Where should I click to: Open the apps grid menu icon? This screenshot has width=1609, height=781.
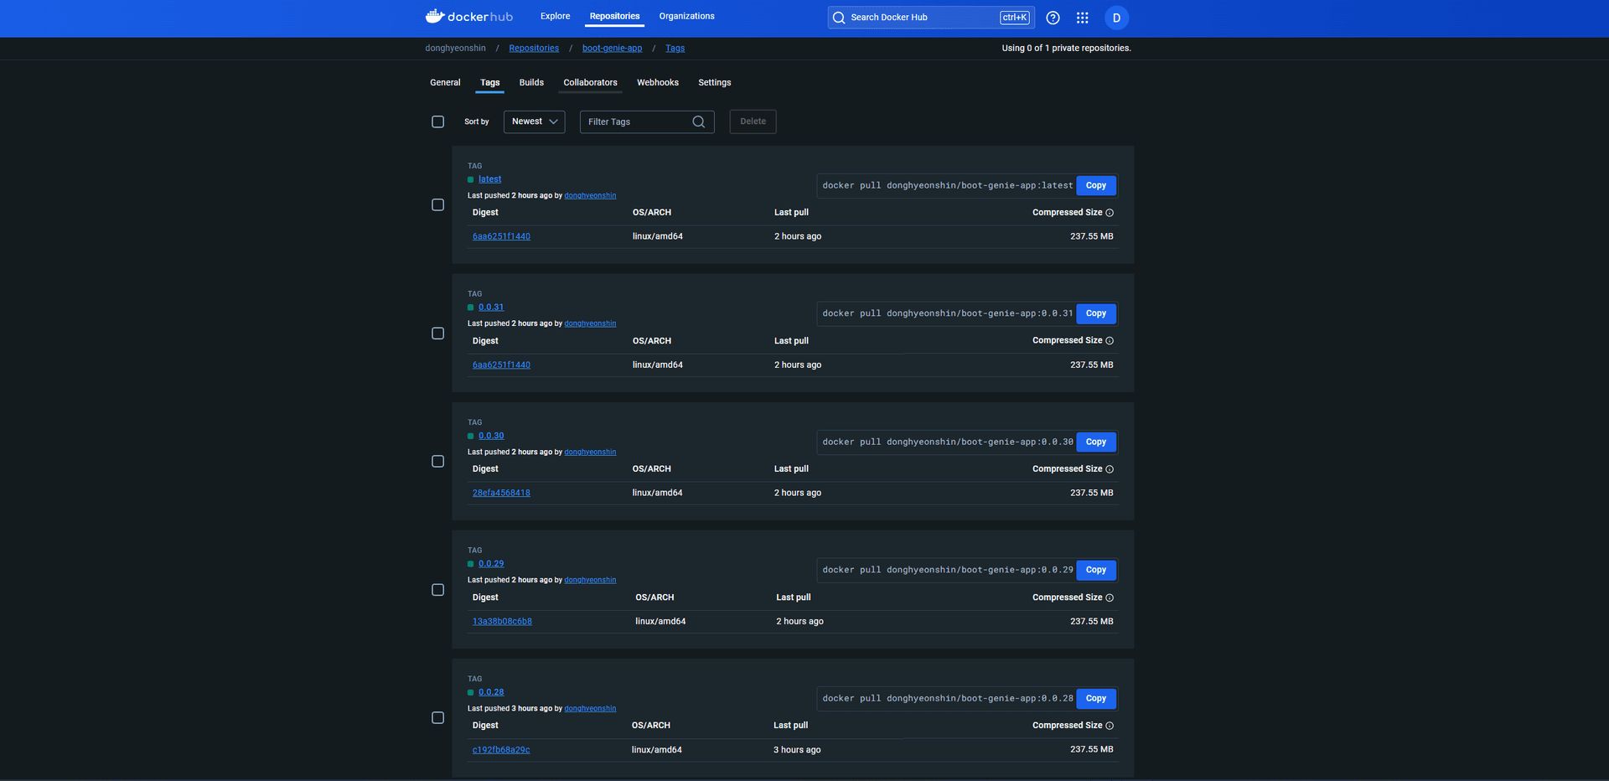[x=1082, y=18]
